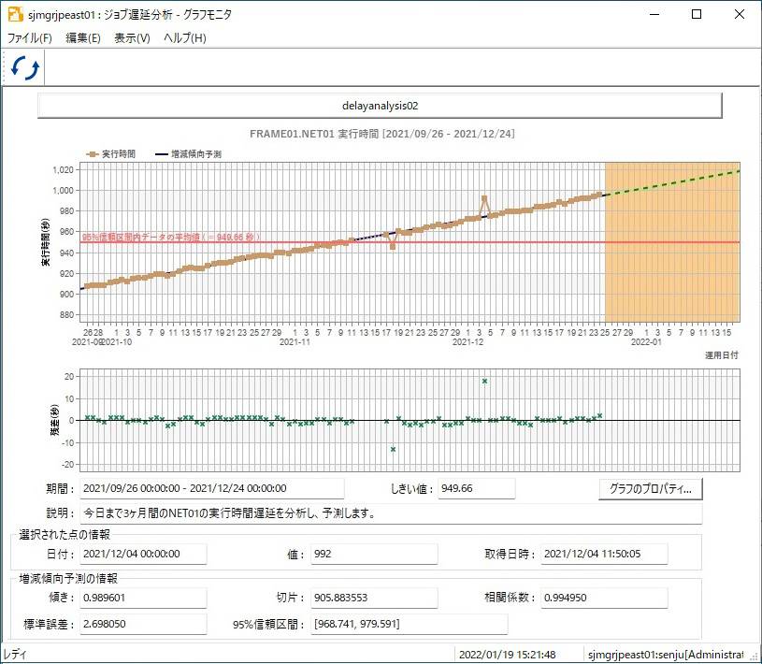Click the 2022-01 month label on axis
This screenshot has width=762, height=664.
click(646, 342)
